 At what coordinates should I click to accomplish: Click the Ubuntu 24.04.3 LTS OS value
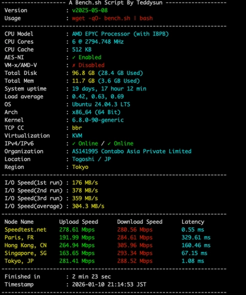pos(101,104)
